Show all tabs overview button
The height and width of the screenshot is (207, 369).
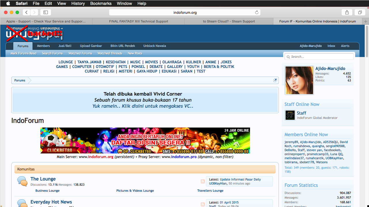coord(360,12)
